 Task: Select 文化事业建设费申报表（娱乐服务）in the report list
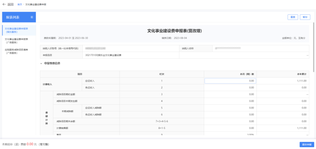tap(16, 30)
